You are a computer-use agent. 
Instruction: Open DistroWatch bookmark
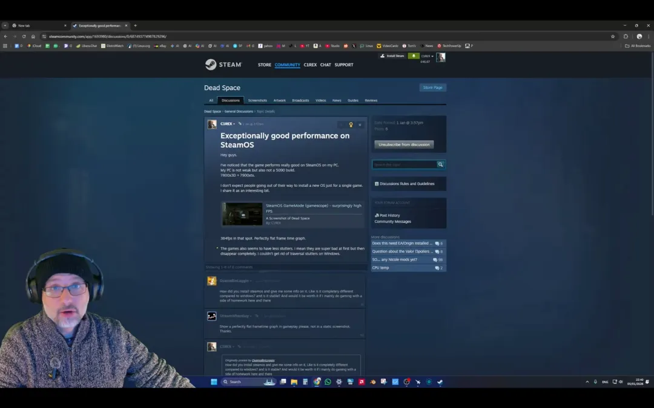coord(113,46)
